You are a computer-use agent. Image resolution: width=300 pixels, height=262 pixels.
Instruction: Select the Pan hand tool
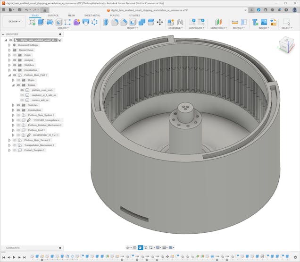point(141,247)
